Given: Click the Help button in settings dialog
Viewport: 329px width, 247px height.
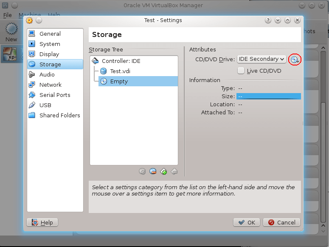Looking at the screenshot, I should click(x=42, y=222).
